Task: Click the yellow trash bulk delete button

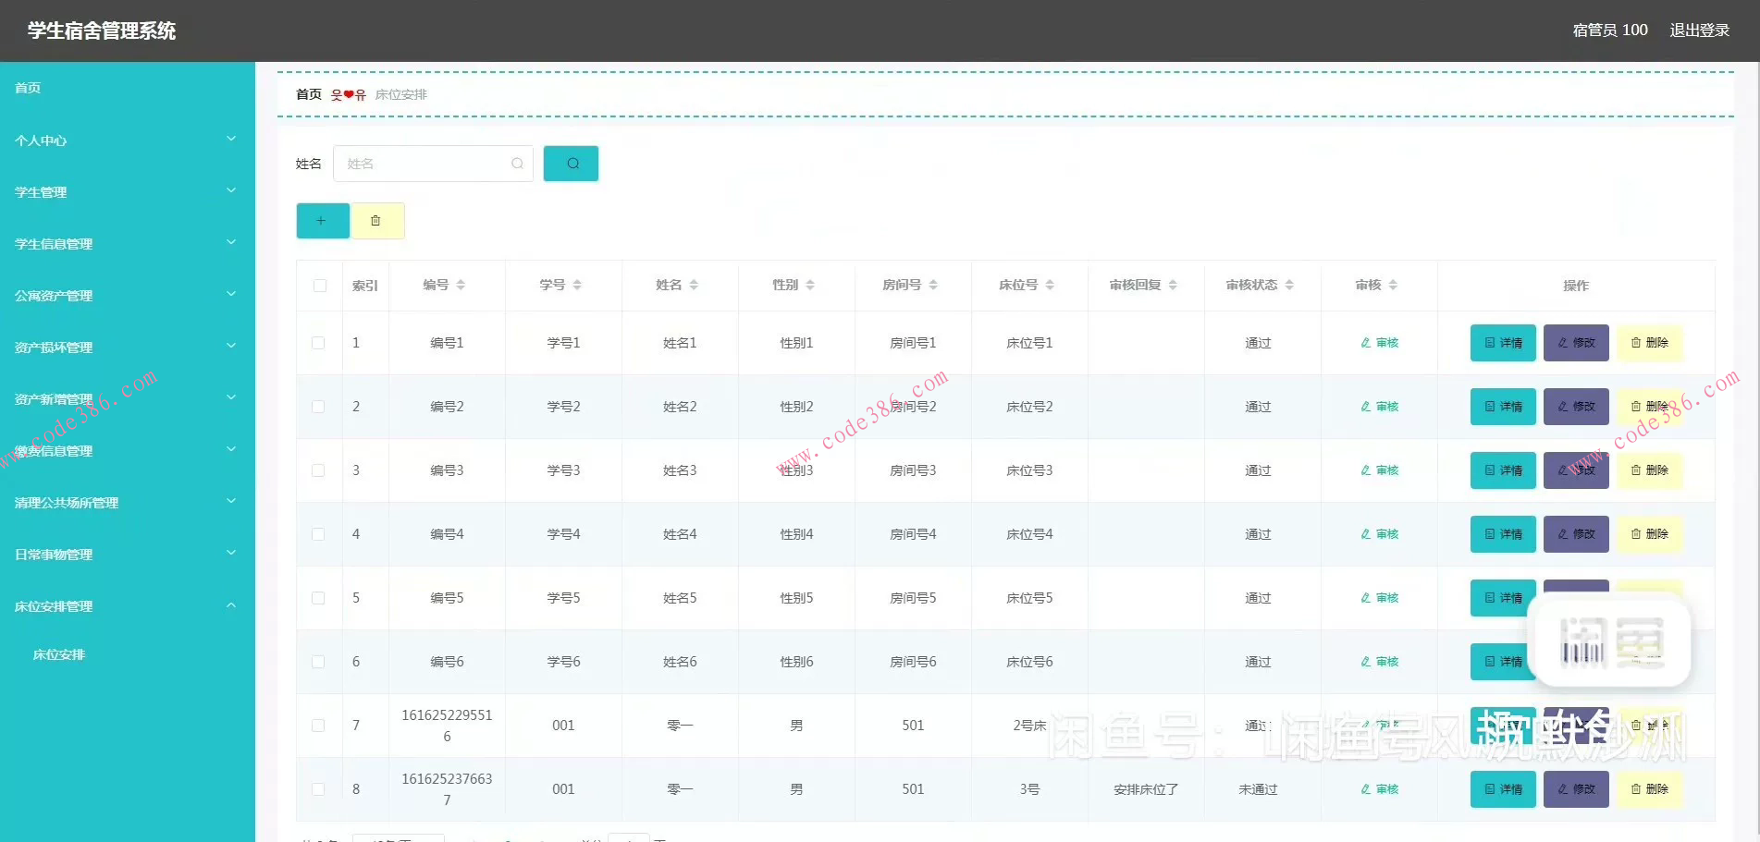Action: [376, 221]
